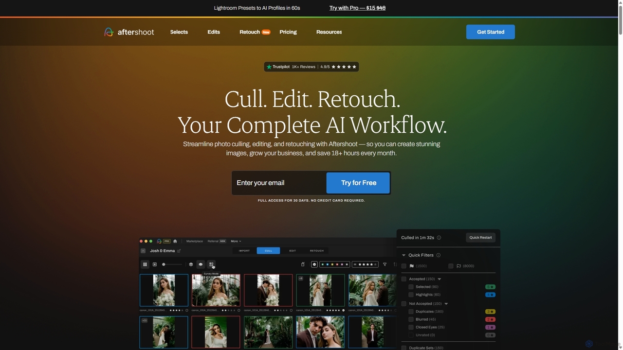Click the Aftershoot logo in the navbar
The width and height of the screenshot is (623, 350).
tap(129, 32)
